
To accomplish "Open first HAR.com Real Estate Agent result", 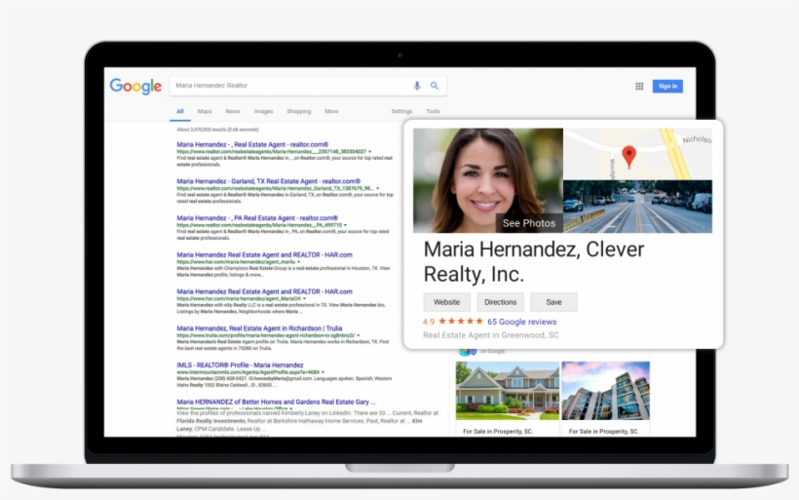I will [264, 254].
